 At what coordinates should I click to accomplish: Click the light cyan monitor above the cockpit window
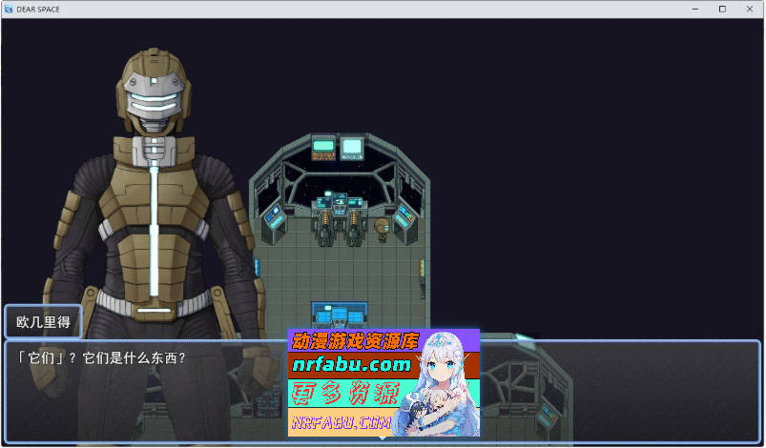click(x=353, y=148)
